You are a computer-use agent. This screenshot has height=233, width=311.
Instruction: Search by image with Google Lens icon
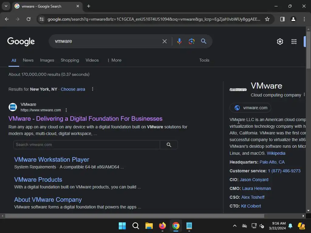191,41
